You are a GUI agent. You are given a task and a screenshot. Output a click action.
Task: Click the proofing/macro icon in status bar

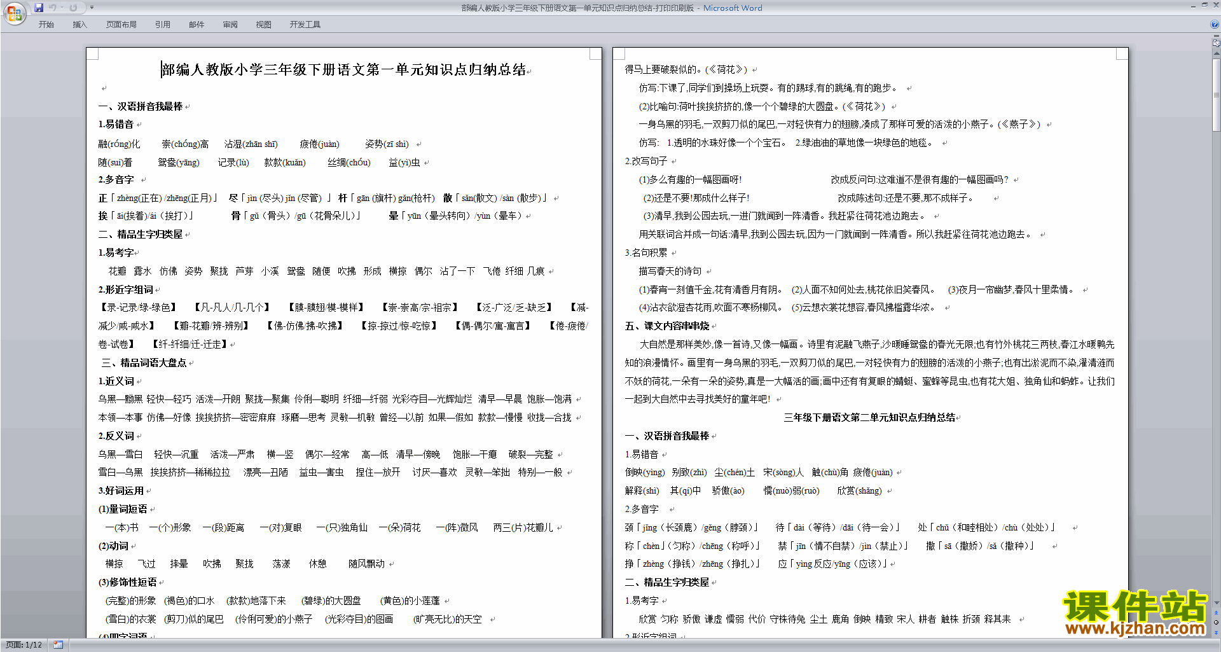[x=59, y=645]
